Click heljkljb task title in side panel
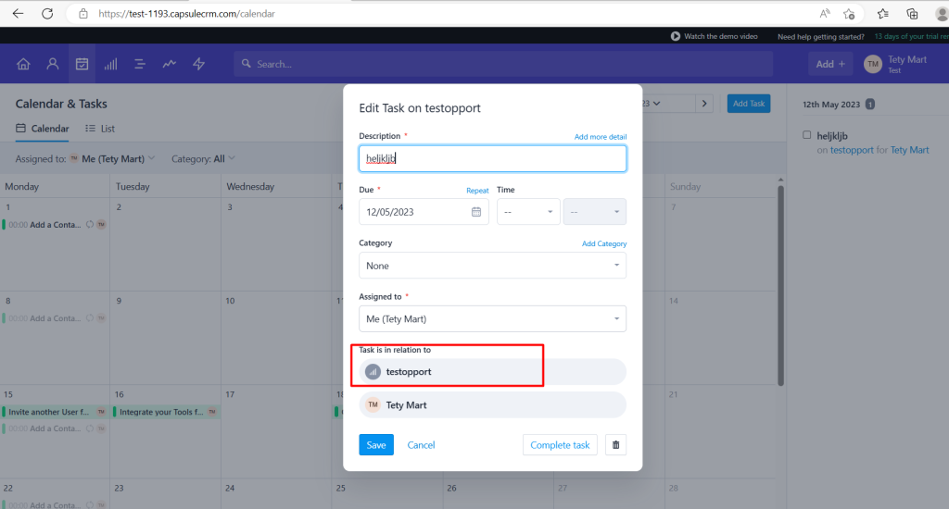Image resolution: width=949 pixels, height=509 pixels. pos(832,136)
